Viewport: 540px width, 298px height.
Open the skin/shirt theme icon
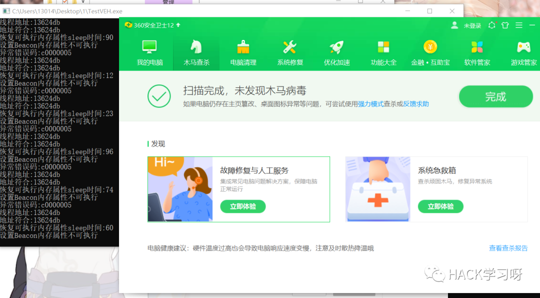(505, 25)
